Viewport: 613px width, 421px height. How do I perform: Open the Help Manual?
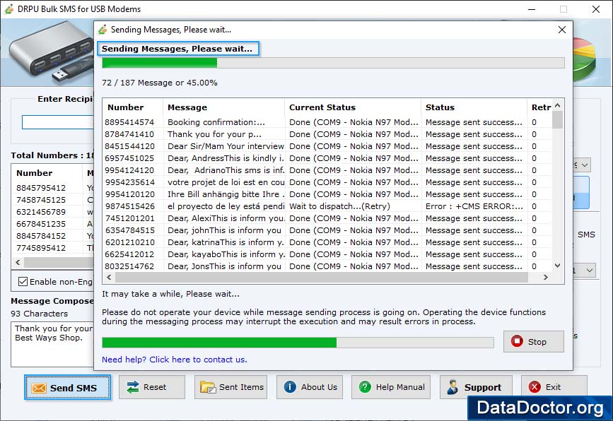point(391,387)
